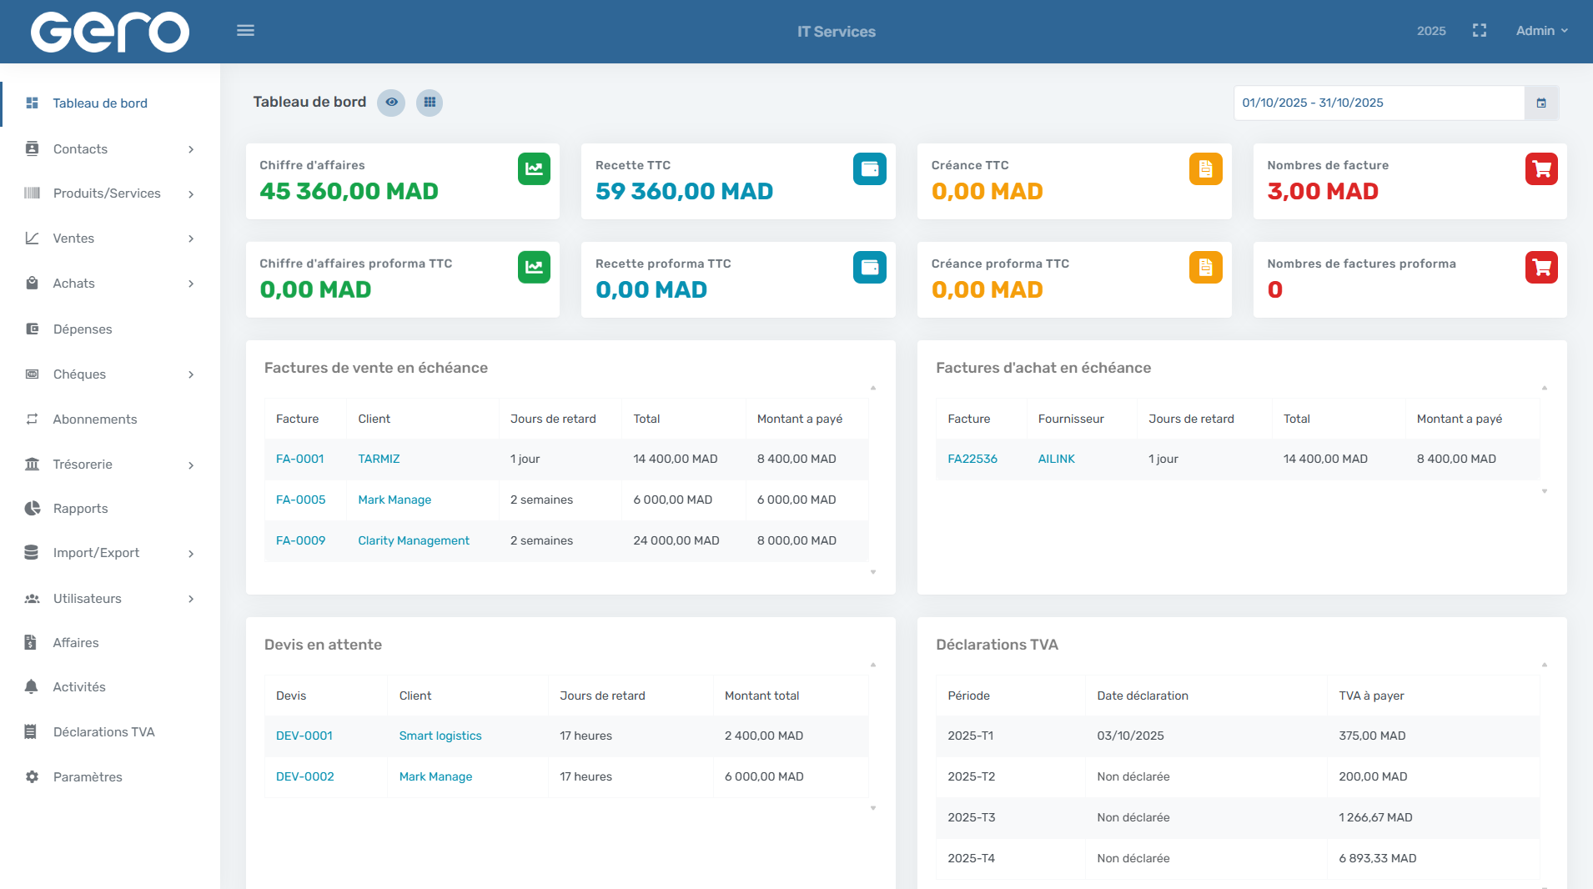Click the calendar icon beside date range

(x=1541, y=103)
